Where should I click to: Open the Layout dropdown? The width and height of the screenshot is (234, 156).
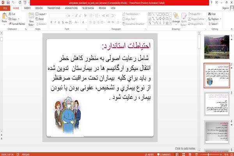41,14
